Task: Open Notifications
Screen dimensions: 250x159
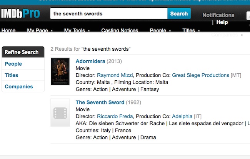Action: pyautogui.click(x=218, y=15)
